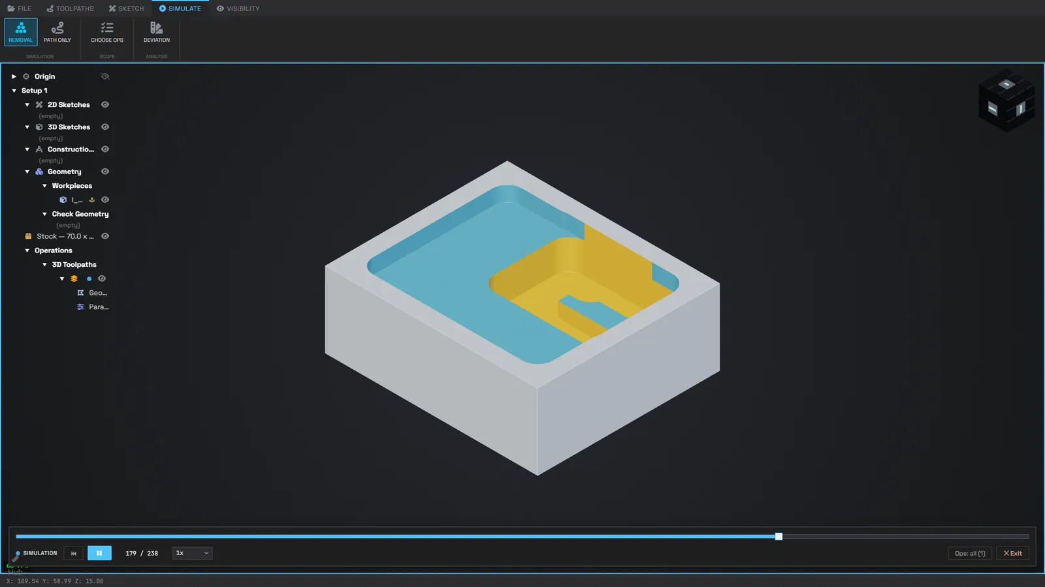Toggle Geometry visibility eye

[x=105, y=172]
